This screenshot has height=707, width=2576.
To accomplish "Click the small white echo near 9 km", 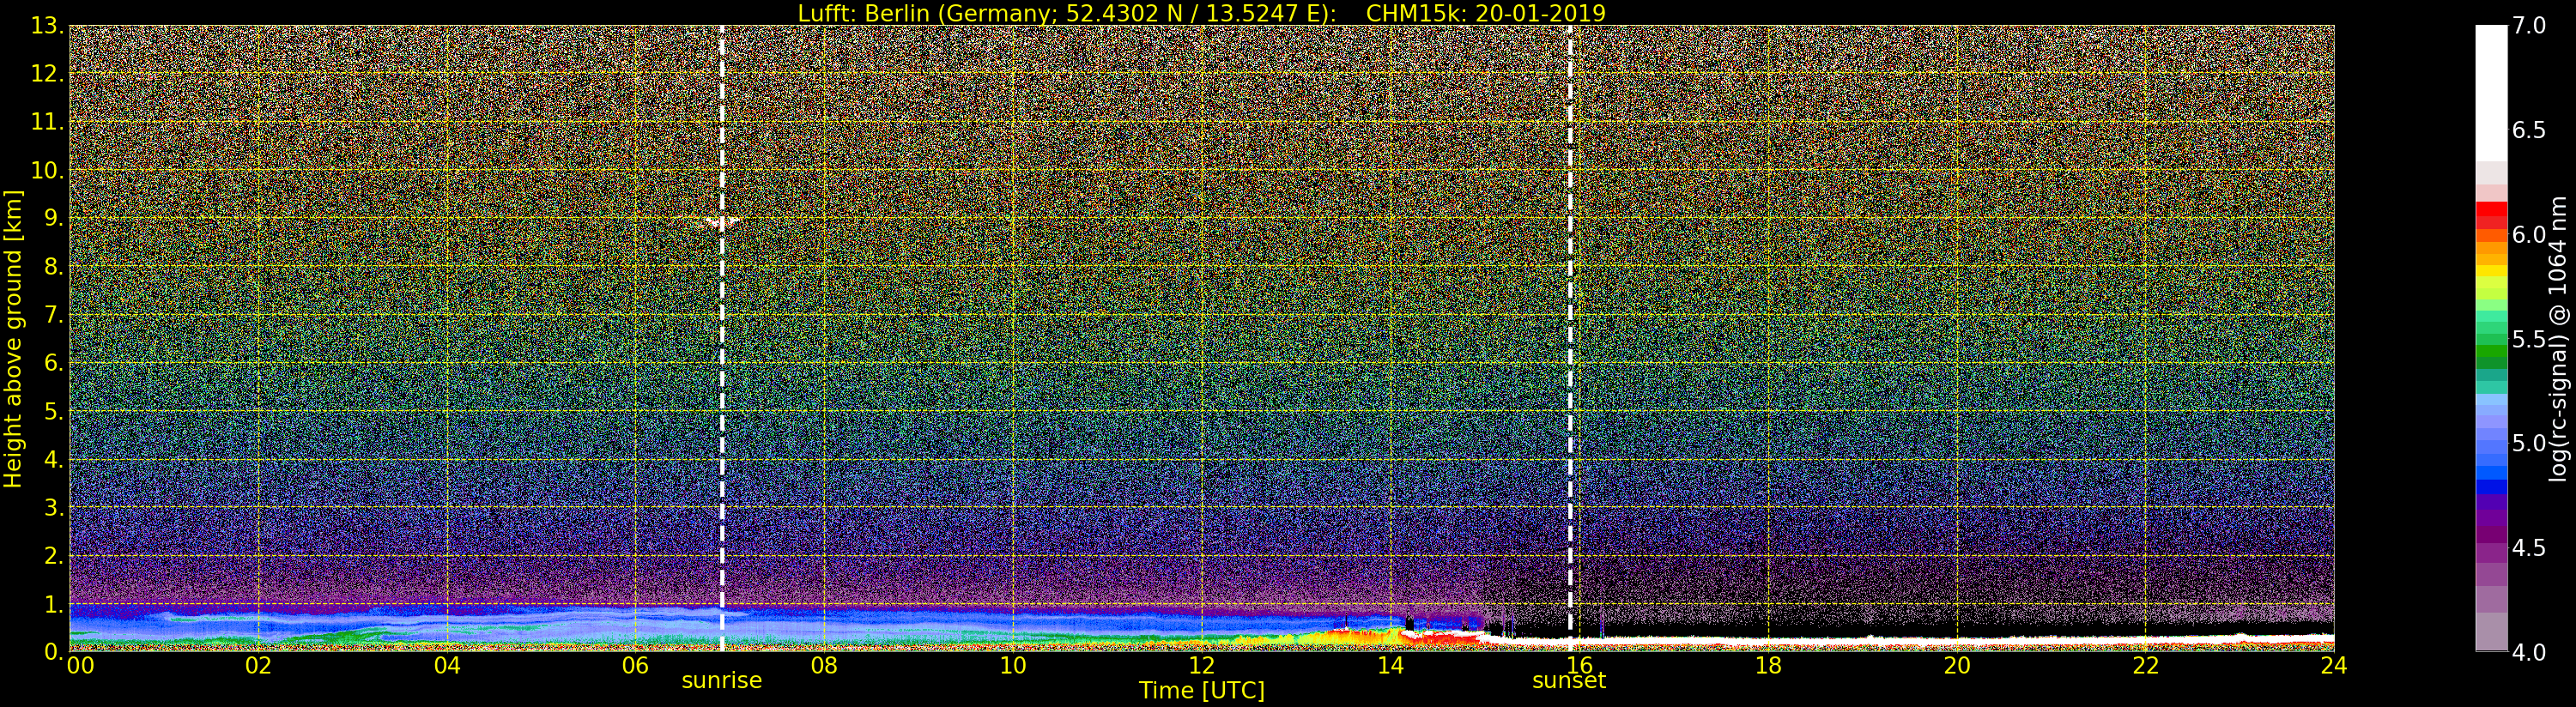I will point(720,222).
